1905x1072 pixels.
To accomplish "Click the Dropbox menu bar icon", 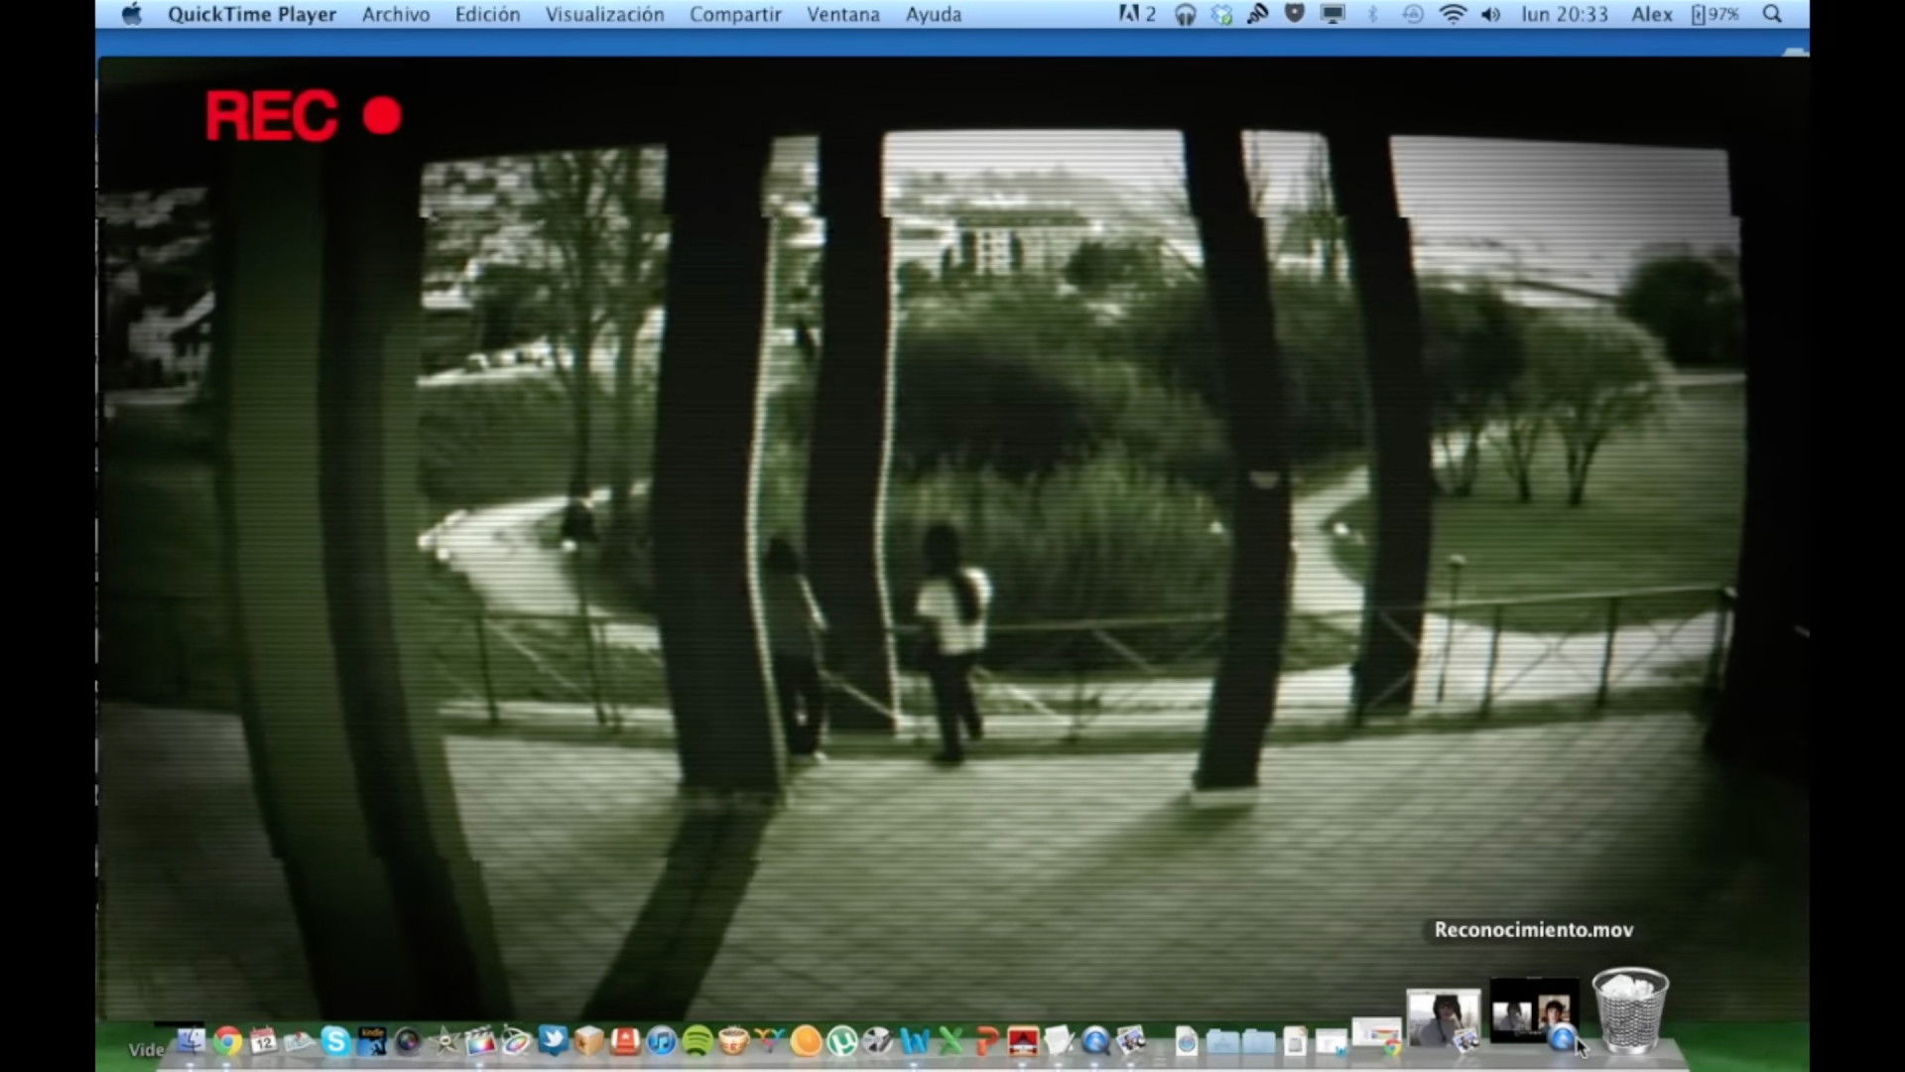I will pos(1221,15).
